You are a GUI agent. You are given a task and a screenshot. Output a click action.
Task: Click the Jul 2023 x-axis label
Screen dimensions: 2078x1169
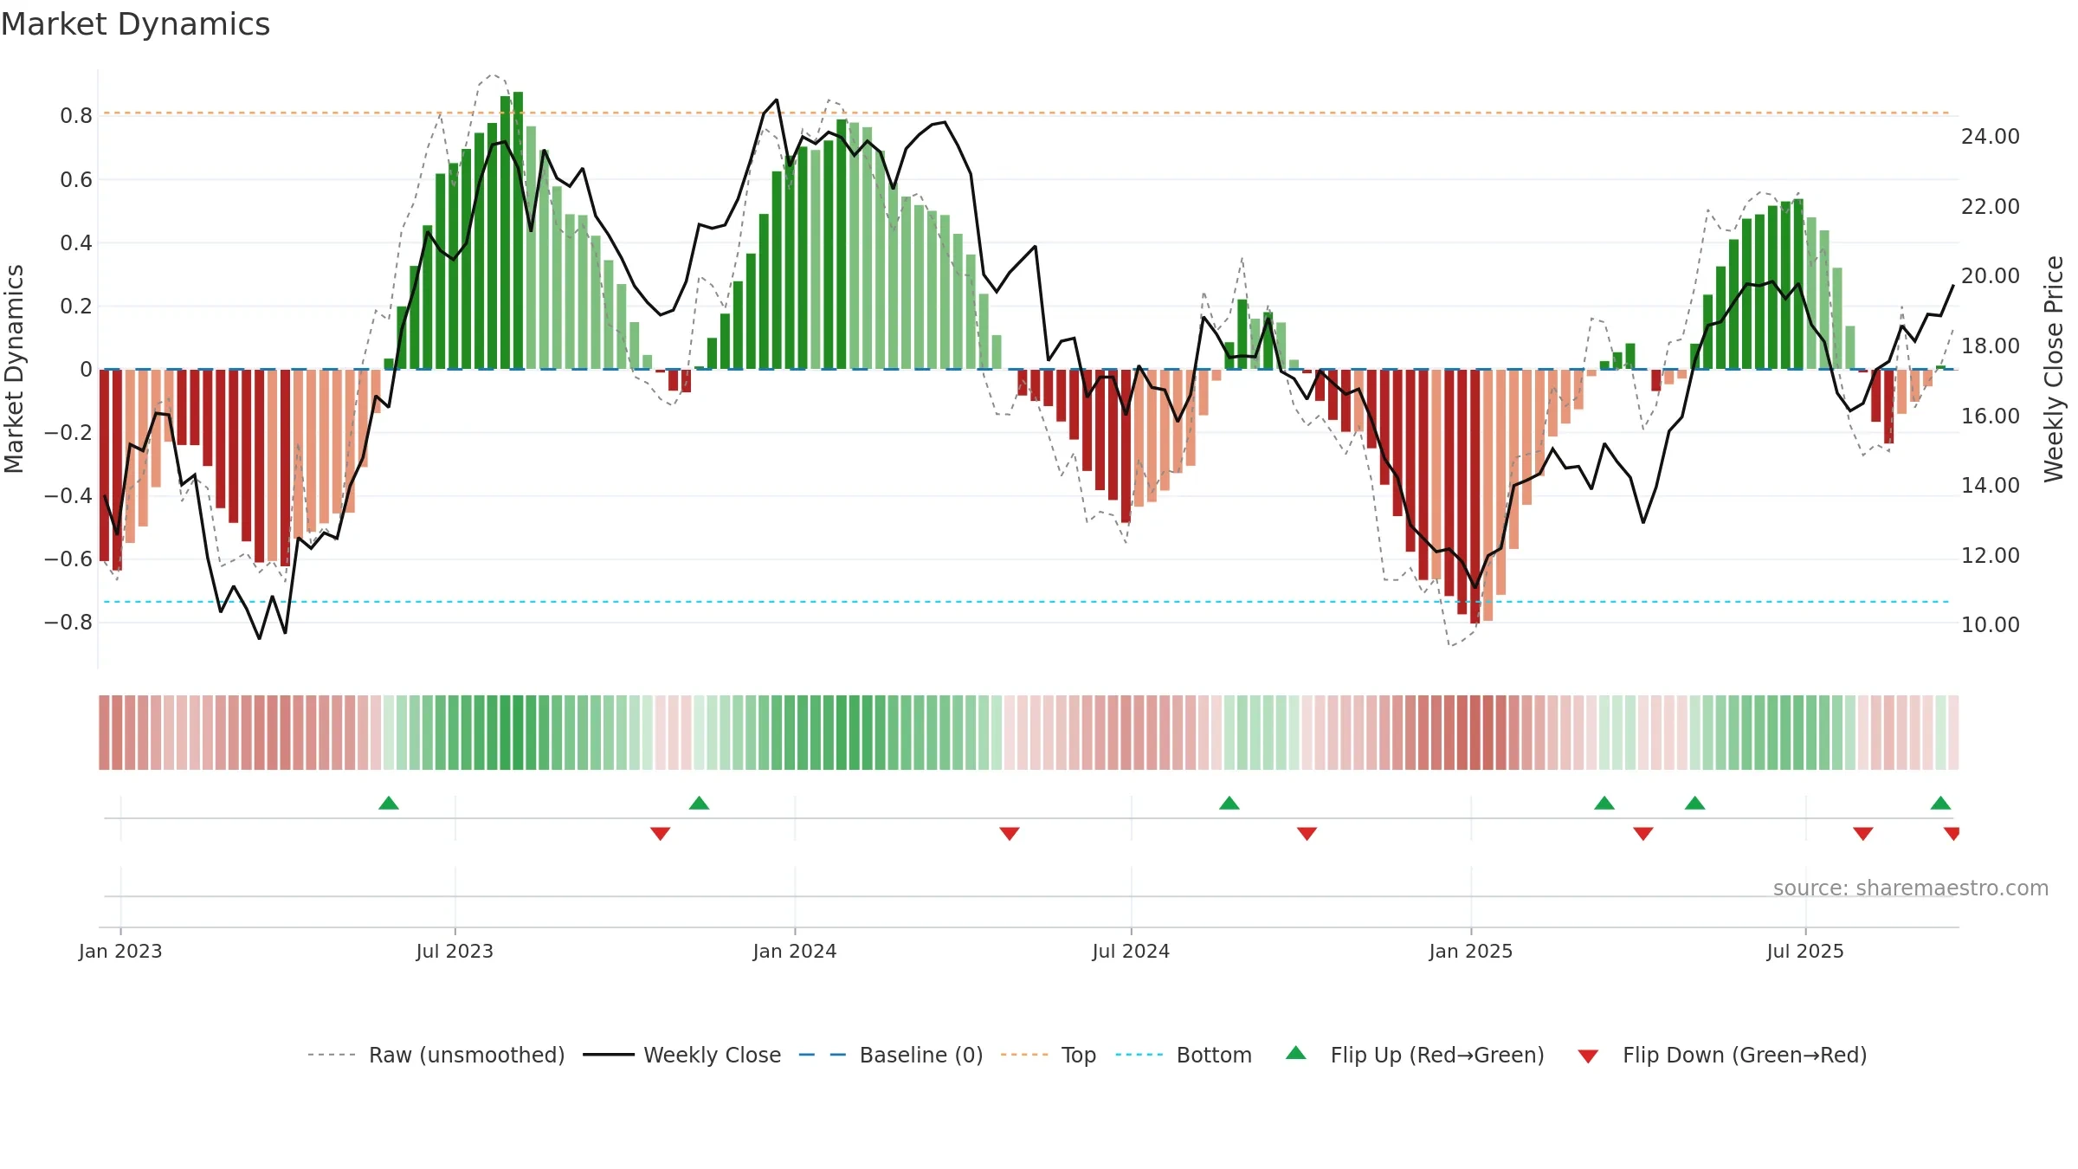[x=455, y=951]
